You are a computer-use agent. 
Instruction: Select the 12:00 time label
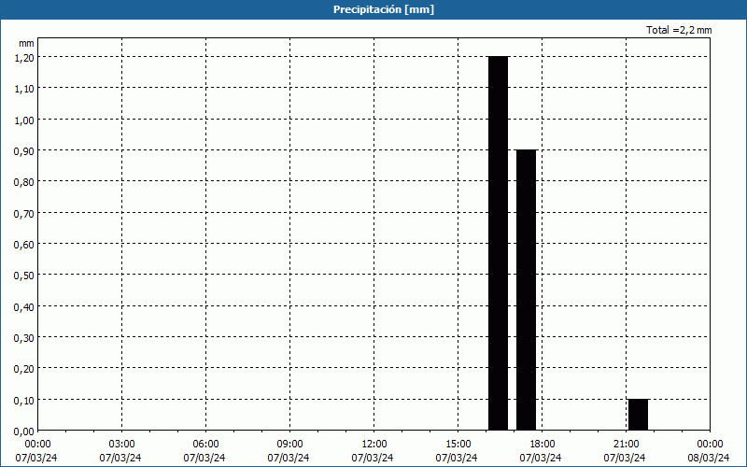click(374, 445)
